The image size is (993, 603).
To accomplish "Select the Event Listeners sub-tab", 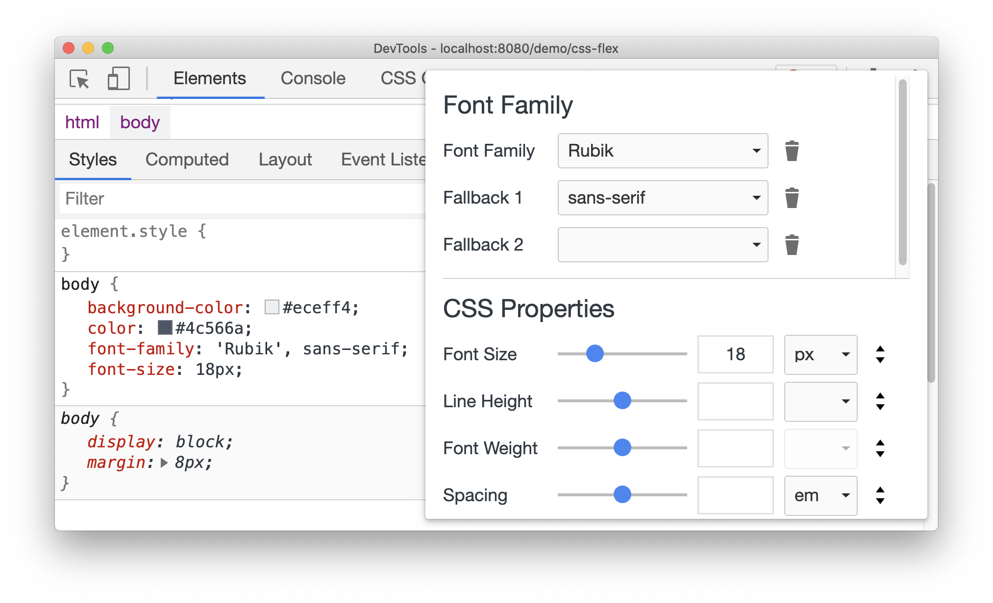I will click(375, 158).
